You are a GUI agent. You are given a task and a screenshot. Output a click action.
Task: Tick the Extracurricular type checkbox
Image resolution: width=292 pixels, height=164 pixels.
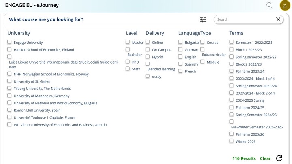pos(202,49)
